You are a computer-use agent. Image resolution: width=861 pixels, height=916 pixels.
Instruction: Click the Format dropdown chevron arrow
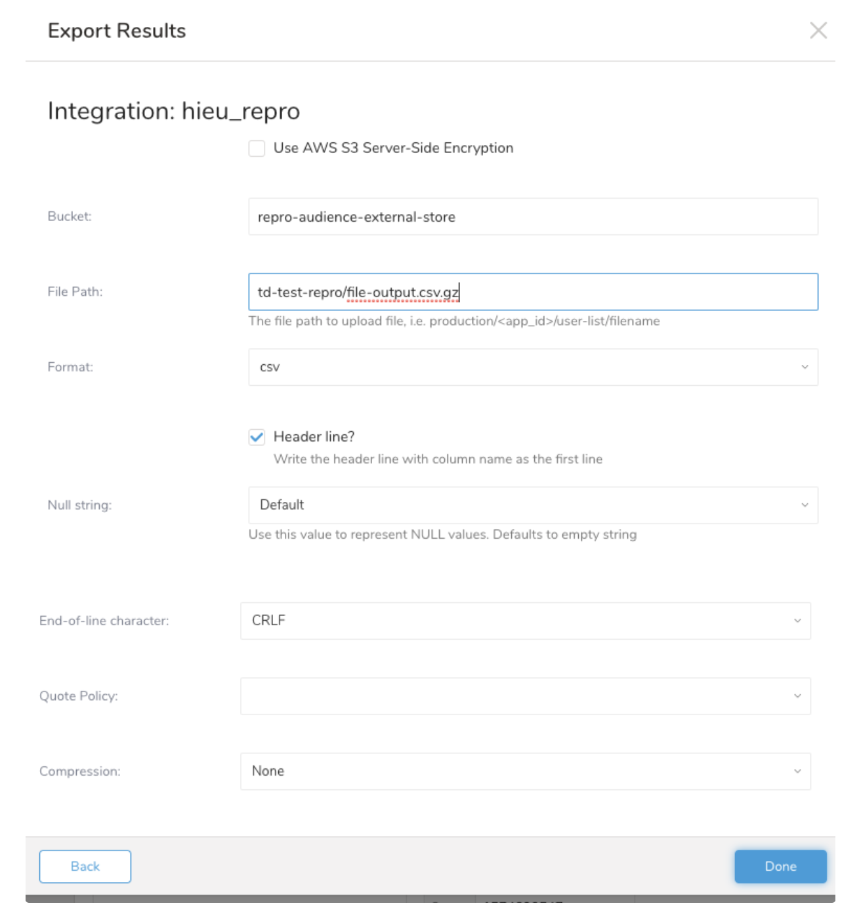805,367
